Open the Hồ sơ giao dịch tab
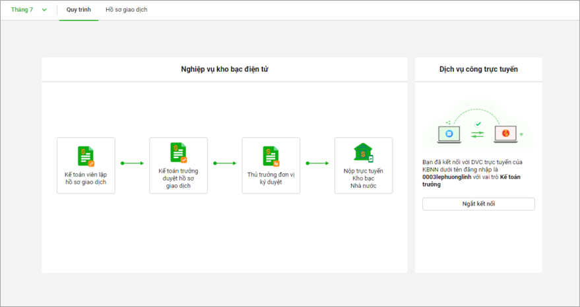Screen dimensions: 580x307 127,10
